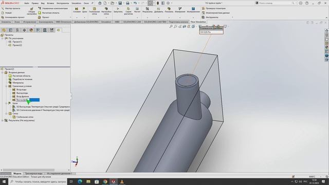This screenshot has width=329, height=185.
Task: Open Windows Start menu
Action: (4, 181)
